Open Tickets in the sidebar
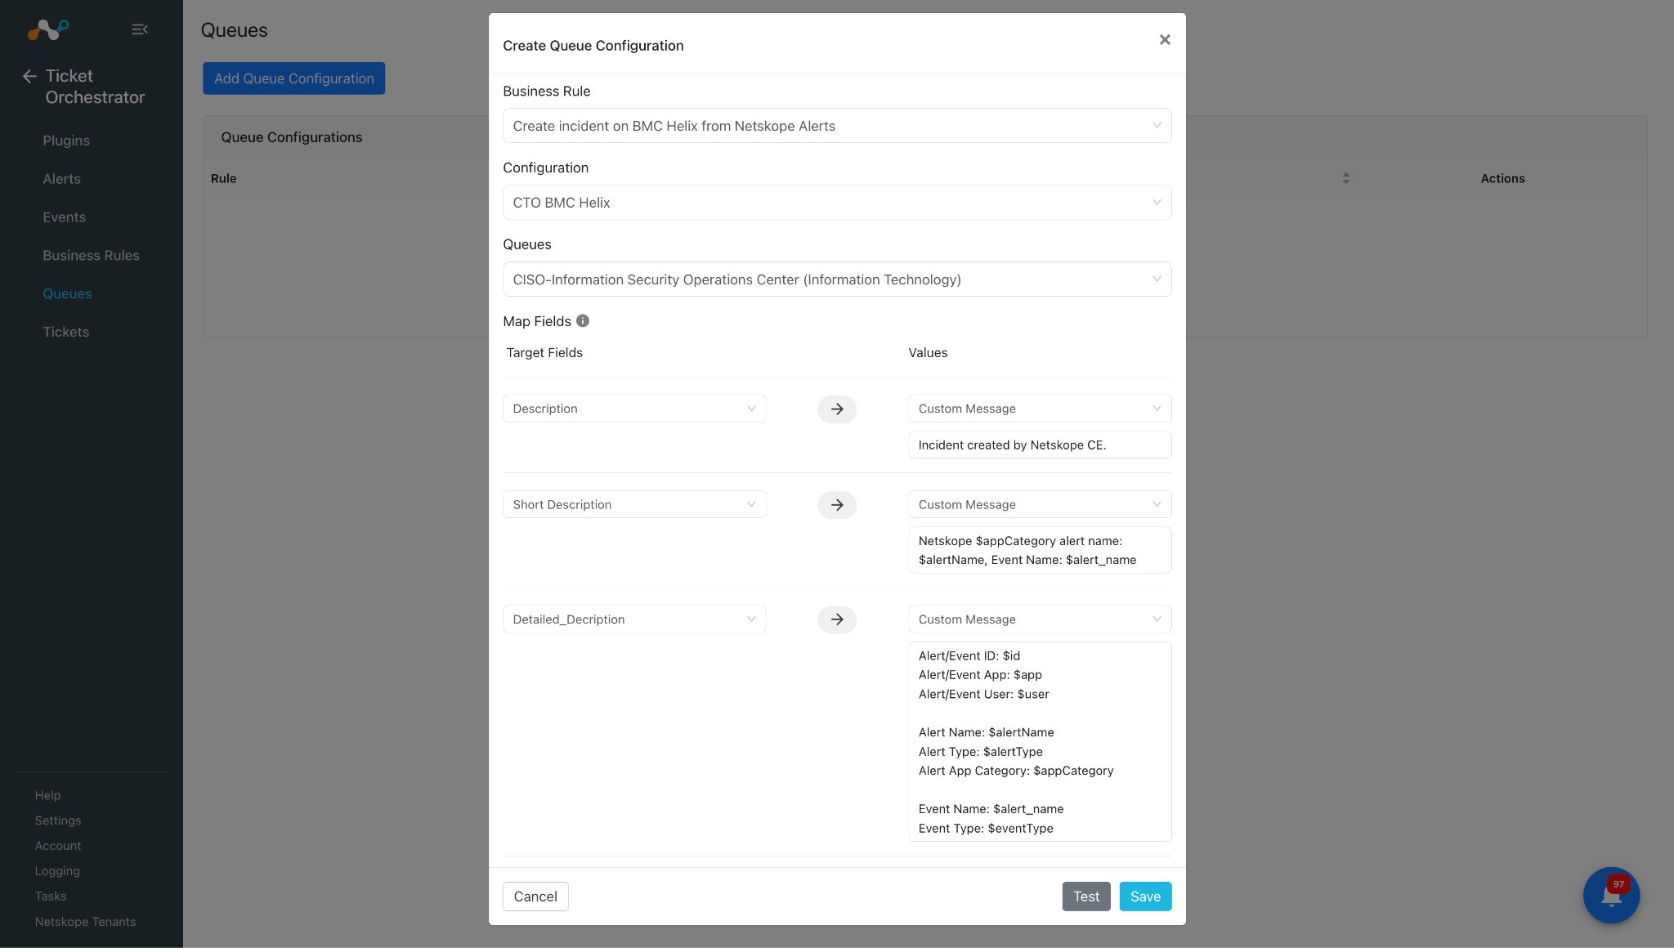The width and height of the screenshot is (1674, 948). point(66,333)
